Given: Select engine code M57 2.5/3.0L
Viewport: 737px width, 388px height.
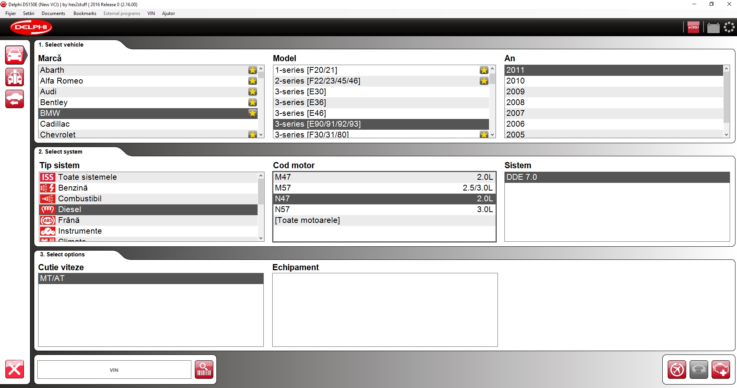Looking at the screenshot, I should point(384,188).
